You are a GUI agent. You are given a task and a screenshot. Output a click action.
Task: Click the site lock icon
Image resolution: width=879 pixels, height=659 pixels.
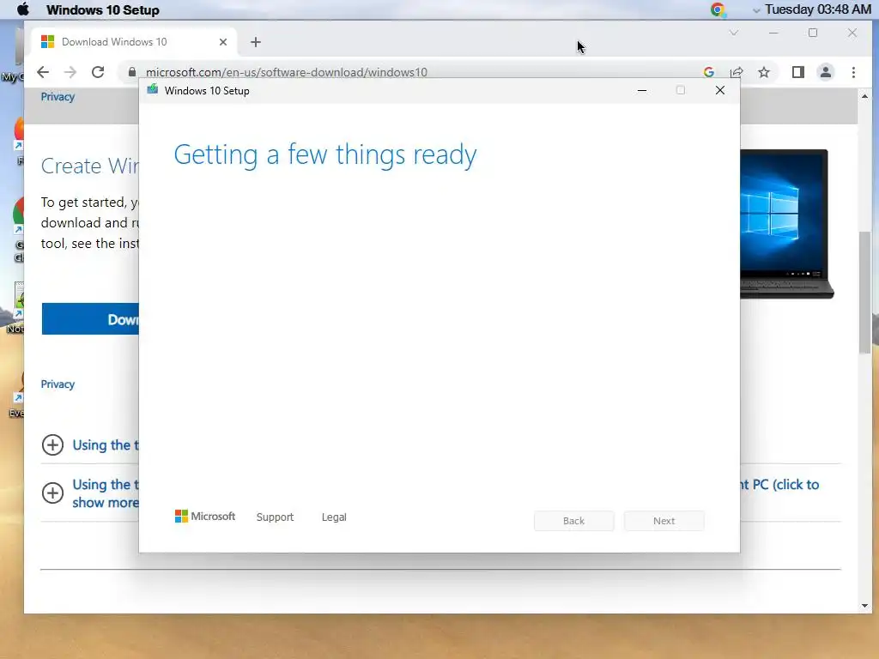[132, 72]
